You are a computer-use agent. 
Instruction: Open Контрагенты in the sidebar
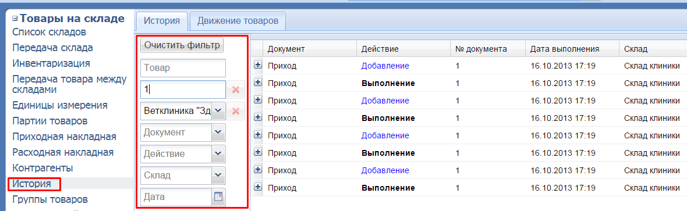[x=43, y=168]
